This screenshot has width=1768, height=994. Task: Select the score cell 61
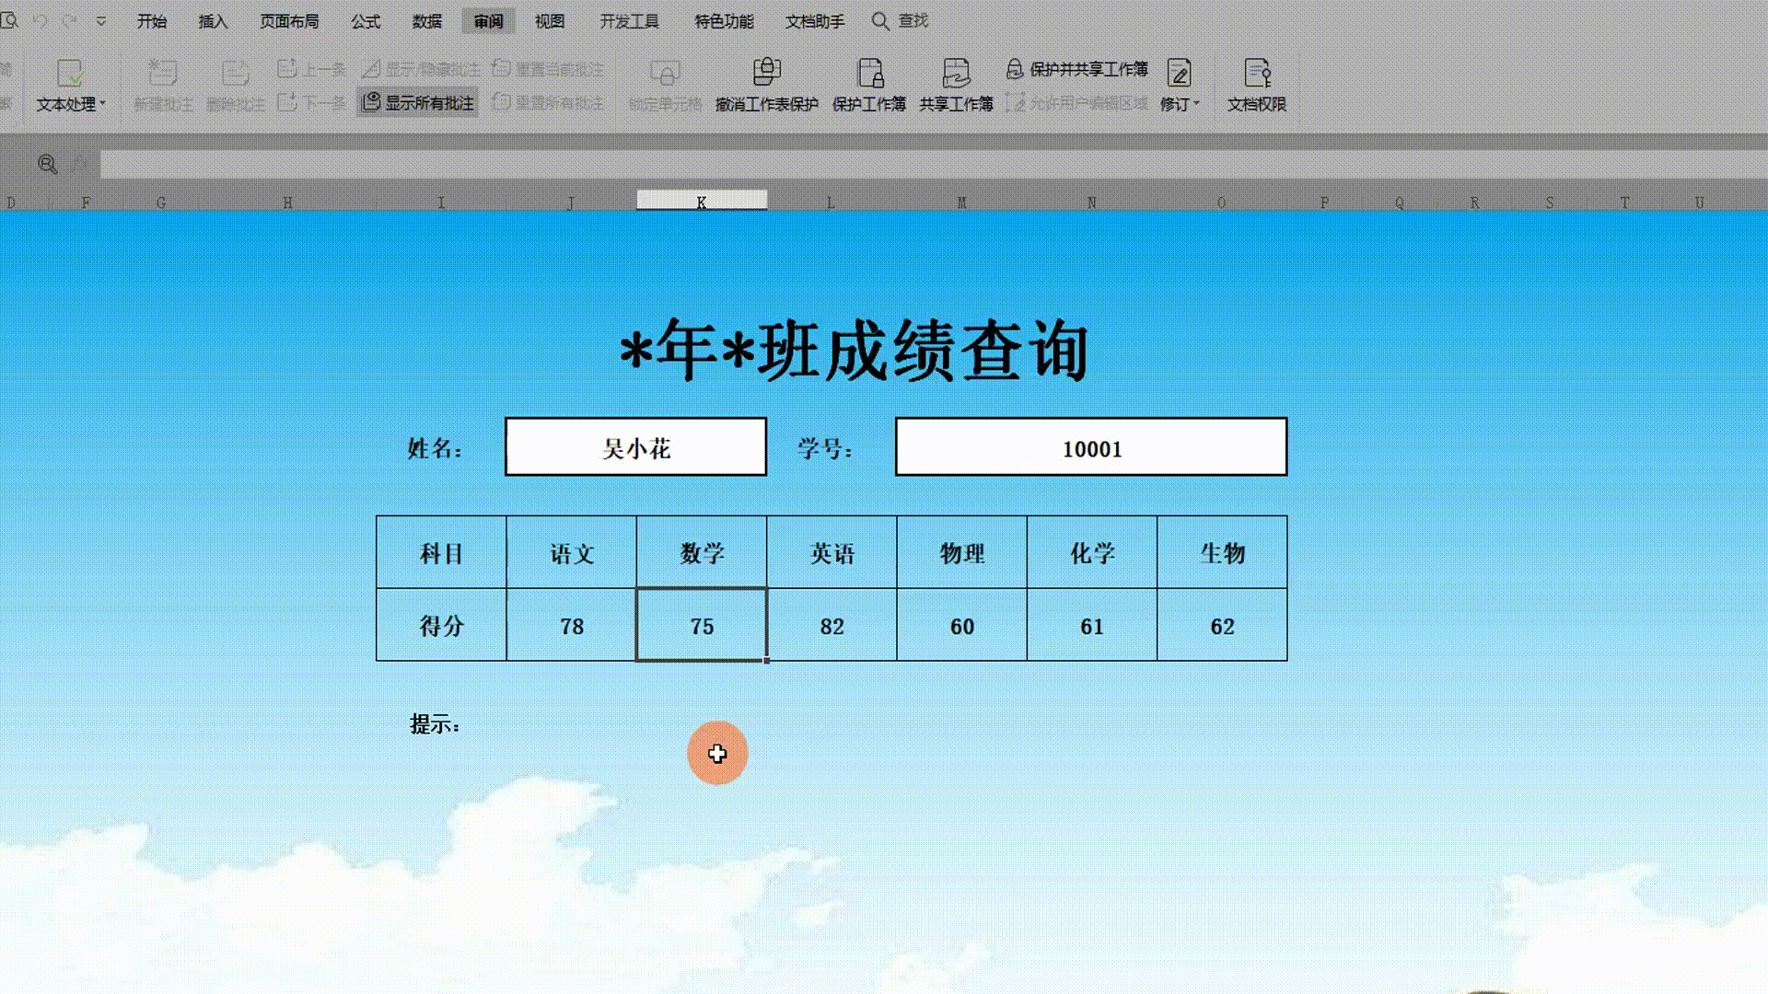(x=1092, y=625)
